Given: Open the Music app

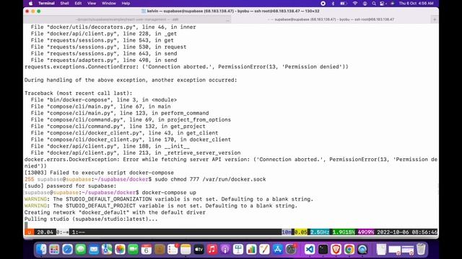Looking at the screenshot, I should pyautogui.click(x=212, y=250).
